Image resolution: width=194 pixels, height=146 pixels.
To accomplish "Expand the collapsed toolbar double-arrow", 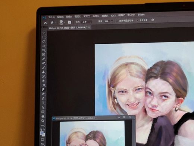I will [x=43, y=27].
